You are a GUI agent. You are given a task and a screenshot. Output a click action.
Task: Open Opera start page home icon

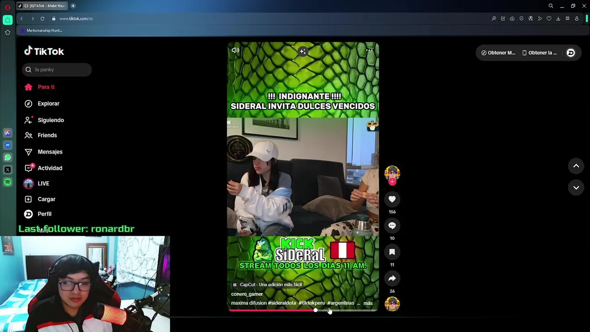click(7, 20)
